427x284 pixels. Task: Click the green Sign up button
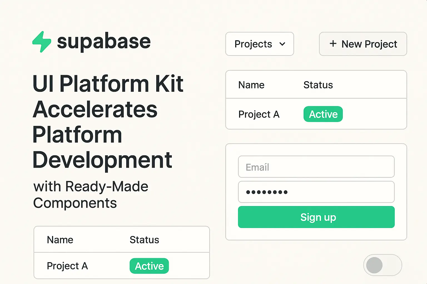coord(316,217)
